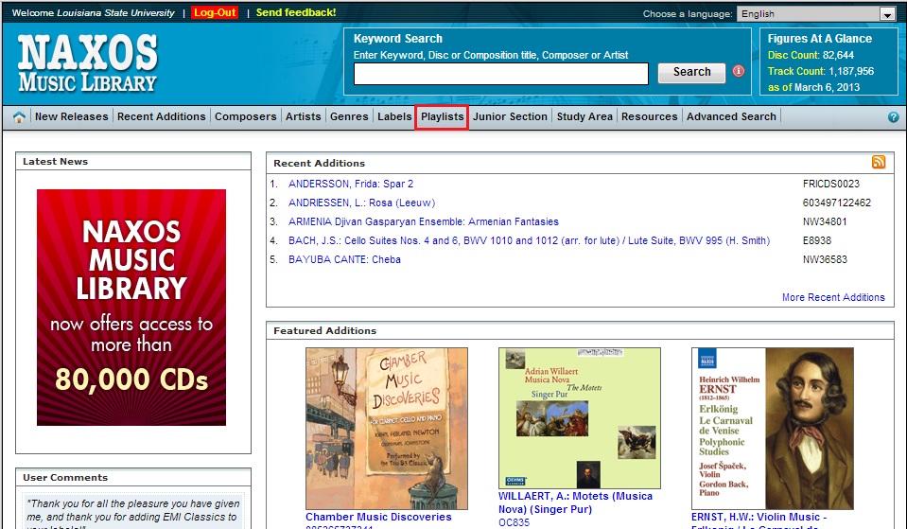Open ANDRIESSEN, L.: Rosa (Leeuw)
The height and width of the screenshot is (529, 907).
click(361, 203)
